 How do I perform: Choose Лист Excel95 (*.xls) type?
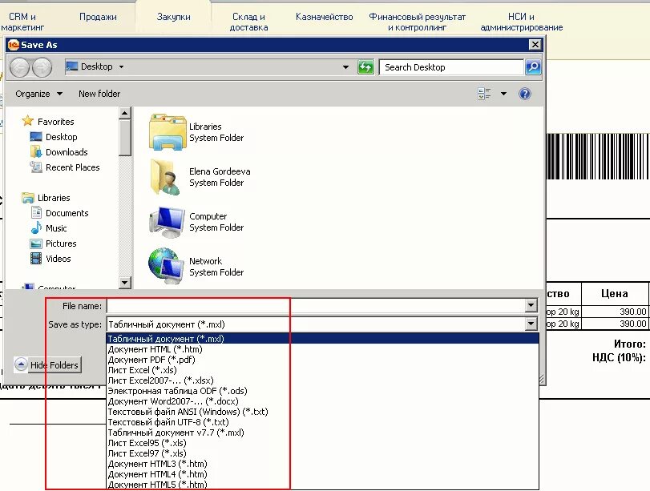point(322,443)
